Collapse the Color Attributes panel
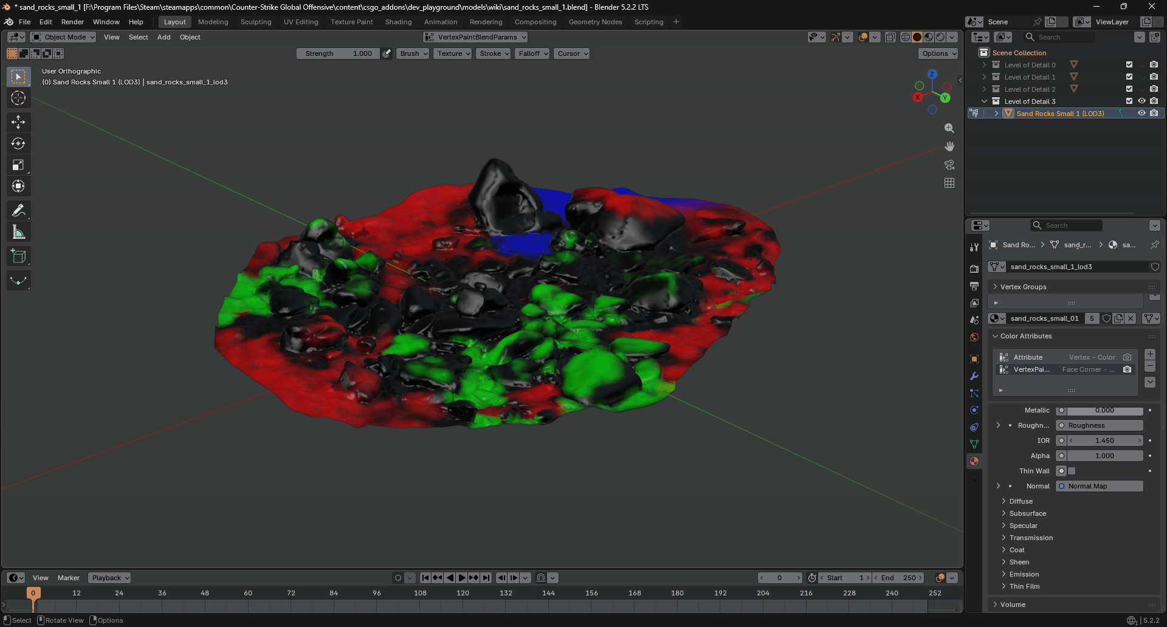 (x=1026, y=336)
